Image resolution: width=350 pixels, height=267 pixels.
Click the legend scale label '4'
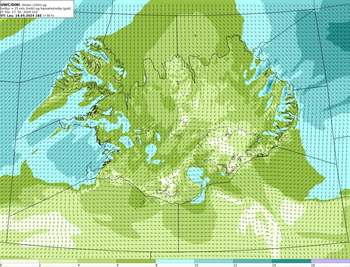tap(79, 265)
